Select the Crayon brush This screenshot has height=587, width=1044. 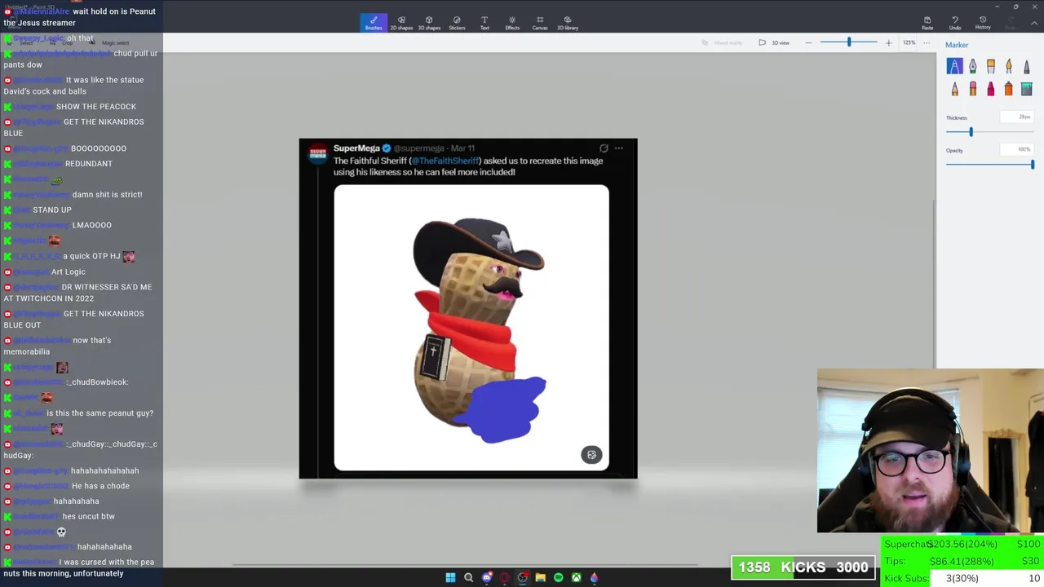click(991, 89)
